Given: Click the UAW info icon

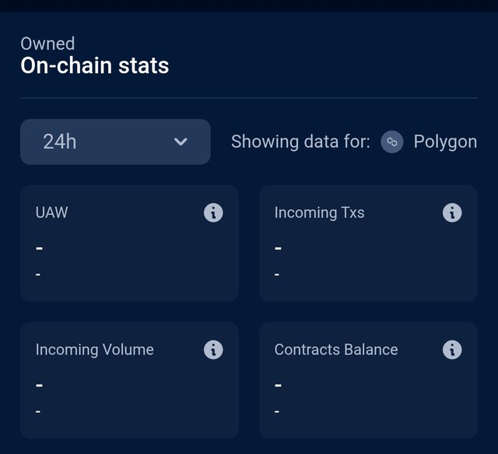Looking at the screenshot, I should (213, 213).
